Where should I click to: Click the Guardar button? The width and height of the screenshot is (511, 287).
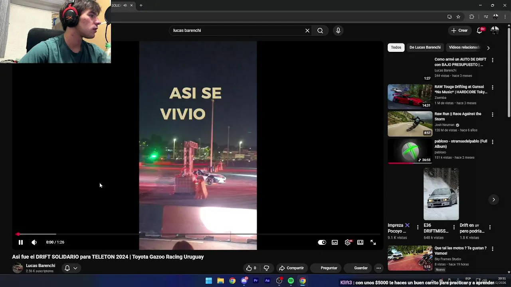pyautogui.click(x=357, y=268)
